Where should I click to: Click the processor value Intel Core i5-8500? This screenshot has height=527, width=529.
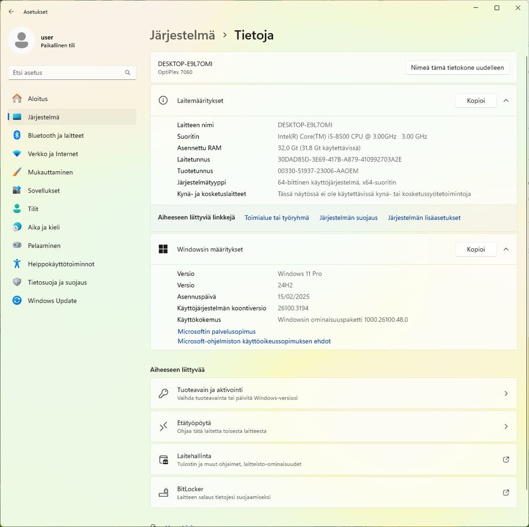point(352,136)
